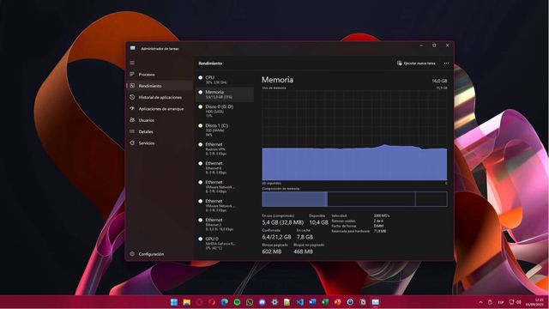This screenshot has width=549, height=309.
Task: Open Historial de aplicaciones
Action: [160, 97]
